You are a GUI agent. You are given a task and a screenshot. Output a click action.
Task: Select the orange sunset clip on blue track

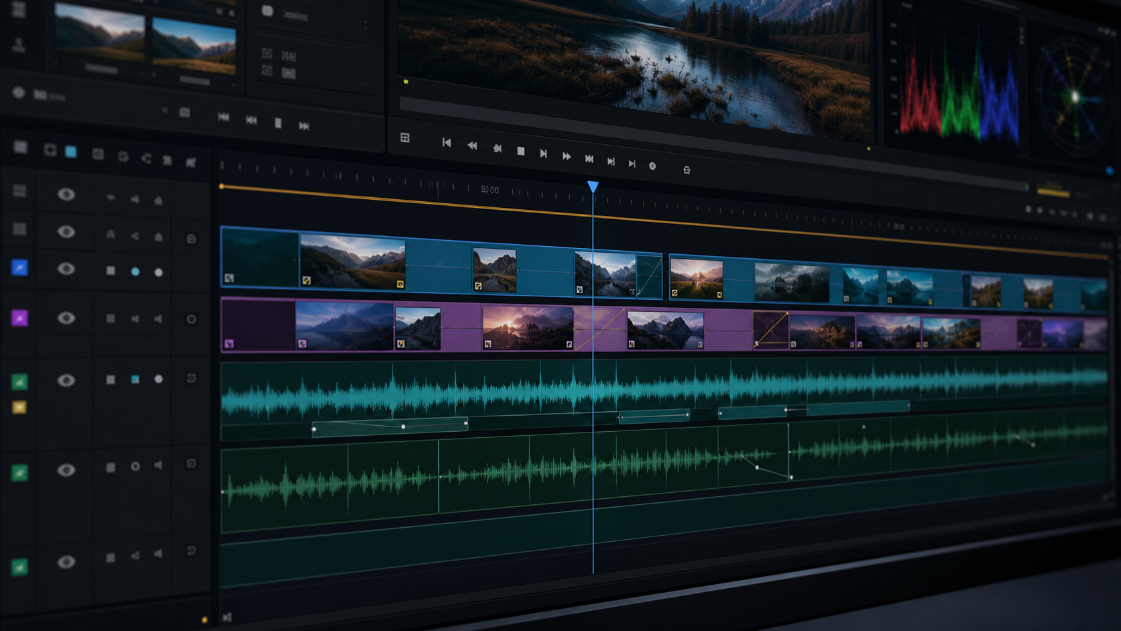tap(697, 278)
